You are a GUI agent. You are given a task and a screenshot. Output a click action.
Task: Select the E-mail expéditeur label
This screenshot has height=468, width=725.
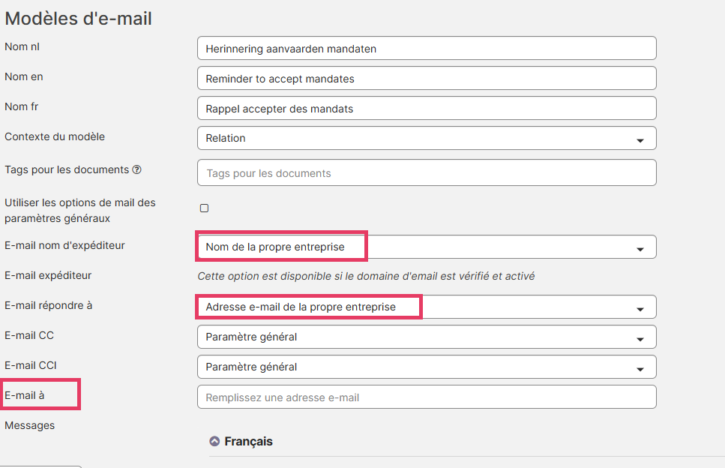(48, 275)
